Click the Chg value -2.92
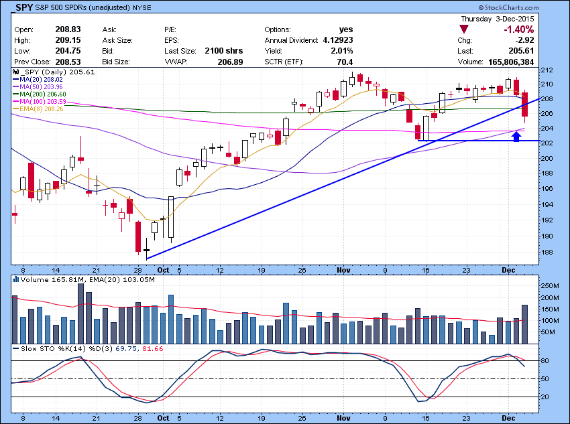Image resolution: width=570 pixels, height=424 pixels. pos(526,40)
